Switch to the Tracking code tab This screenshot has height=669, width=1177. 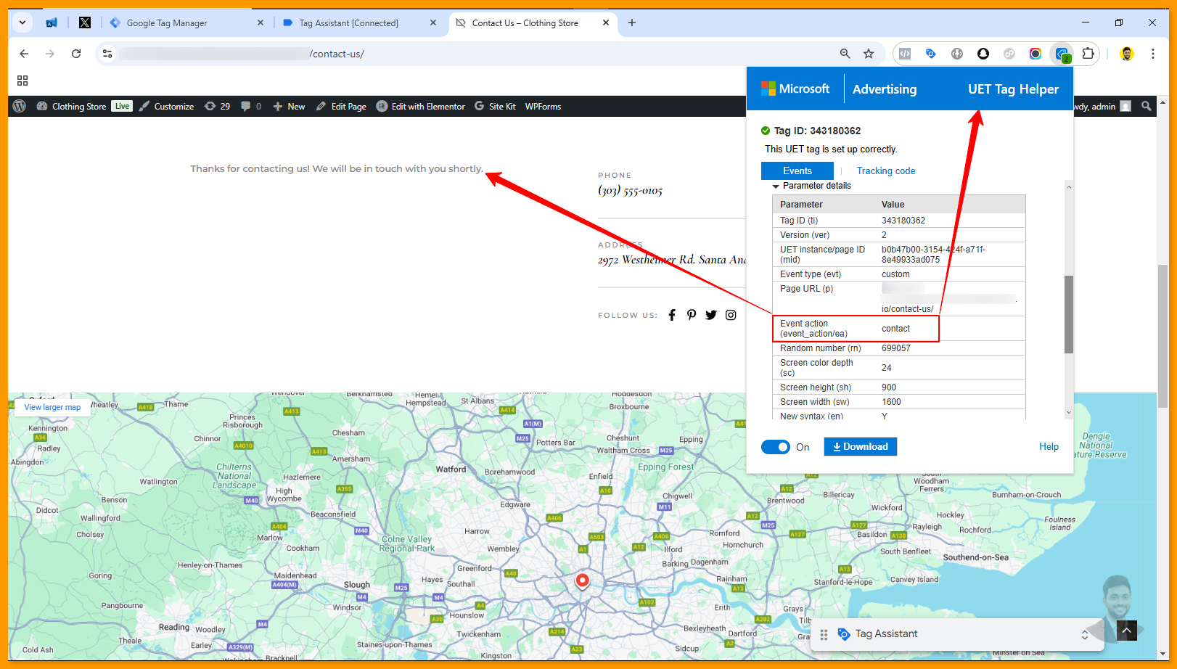pos(885,171)
